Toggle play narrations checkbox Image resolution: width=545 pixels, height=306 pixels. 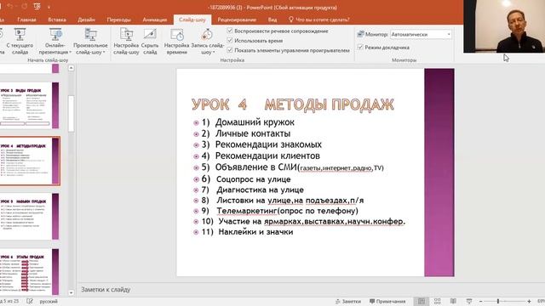[x=230, y=31]
